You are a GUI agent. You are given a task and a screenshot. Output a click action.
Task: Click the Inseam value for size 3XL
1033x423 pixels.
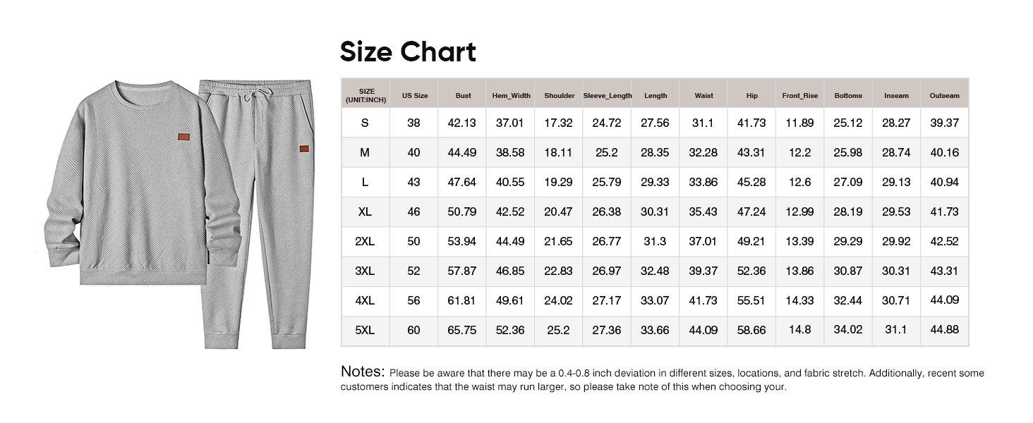coord(895,271)
